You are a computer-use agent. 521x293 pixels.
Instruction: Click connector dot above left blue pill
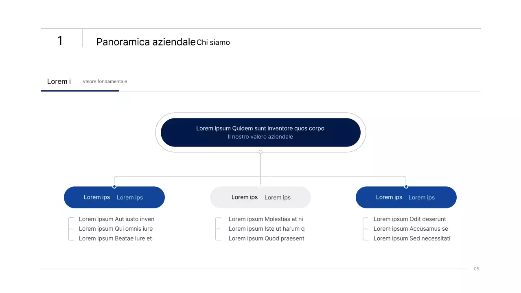[x=114, y=186]
